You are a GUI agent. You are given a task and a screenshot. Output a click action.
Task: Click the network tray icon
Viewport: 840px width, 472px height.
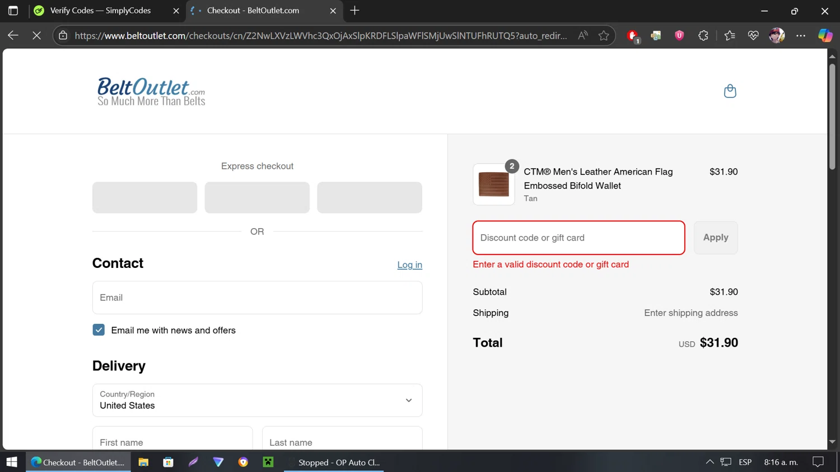tap(726, 462)
